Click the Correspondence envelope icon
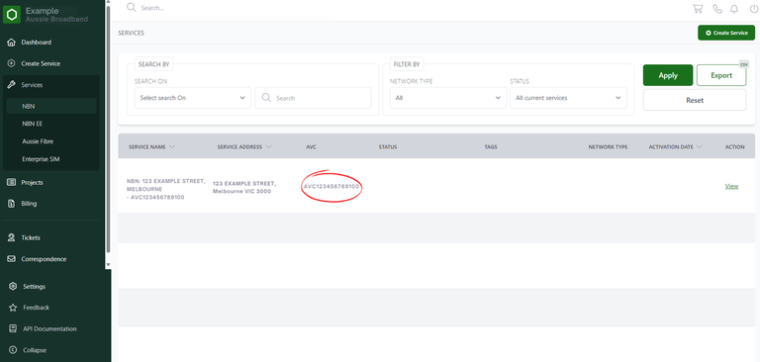The width and height of the screenshot is (760, 362). [x=12, y=259]
